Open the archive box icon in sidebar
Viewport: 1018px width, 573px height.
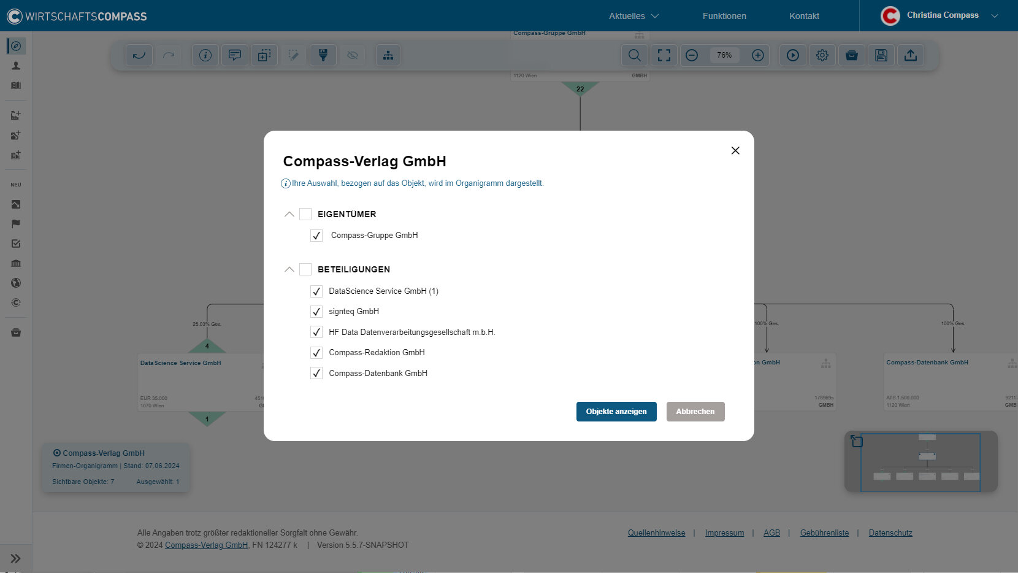pos(16,333)
